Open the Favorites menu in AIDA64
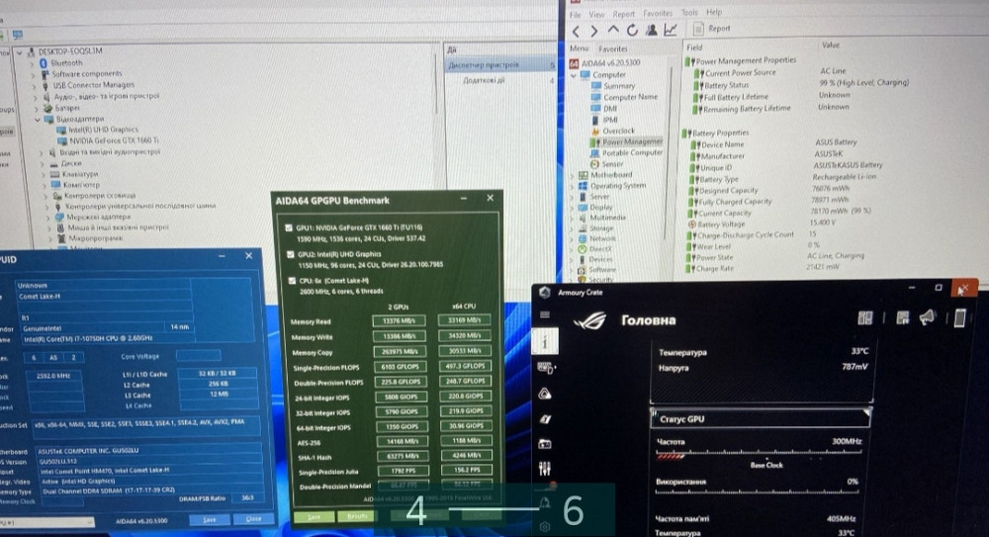 tap(658, 14)
